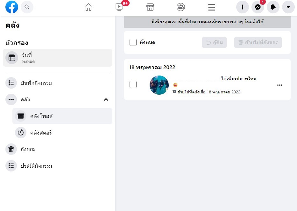Image resolution: width=297 pixels, height=211 pixels.
Task: Go to the Home feed icon
Action: (88, 7)
